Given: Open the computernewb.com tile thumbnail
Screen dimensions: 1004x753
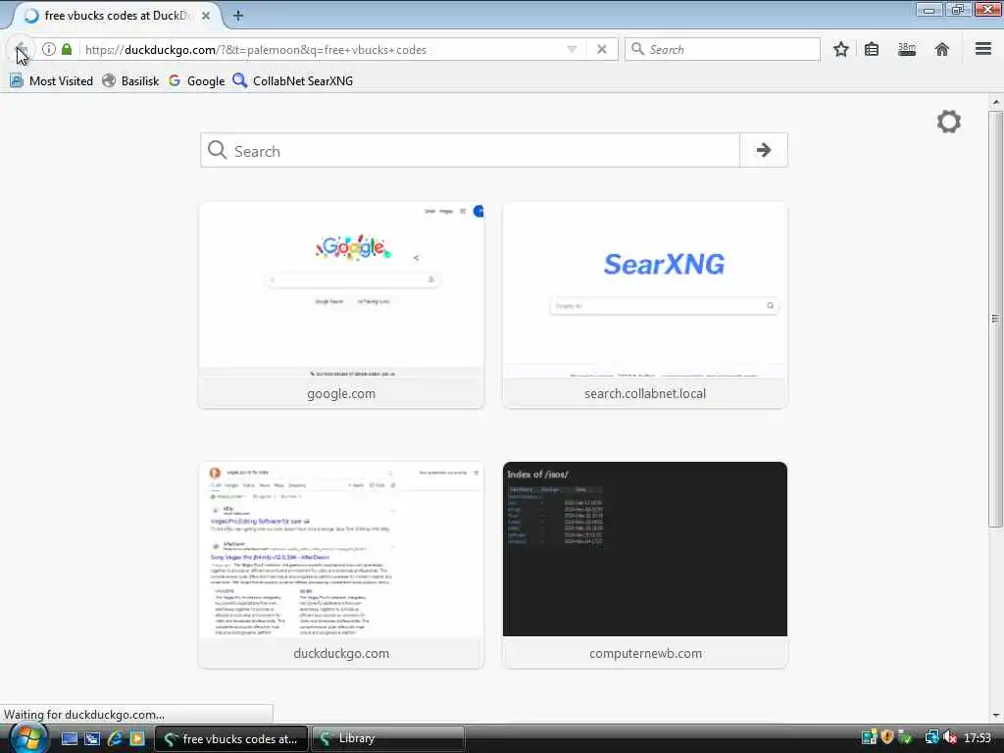Looking at the screenshot, I should 645,549.
